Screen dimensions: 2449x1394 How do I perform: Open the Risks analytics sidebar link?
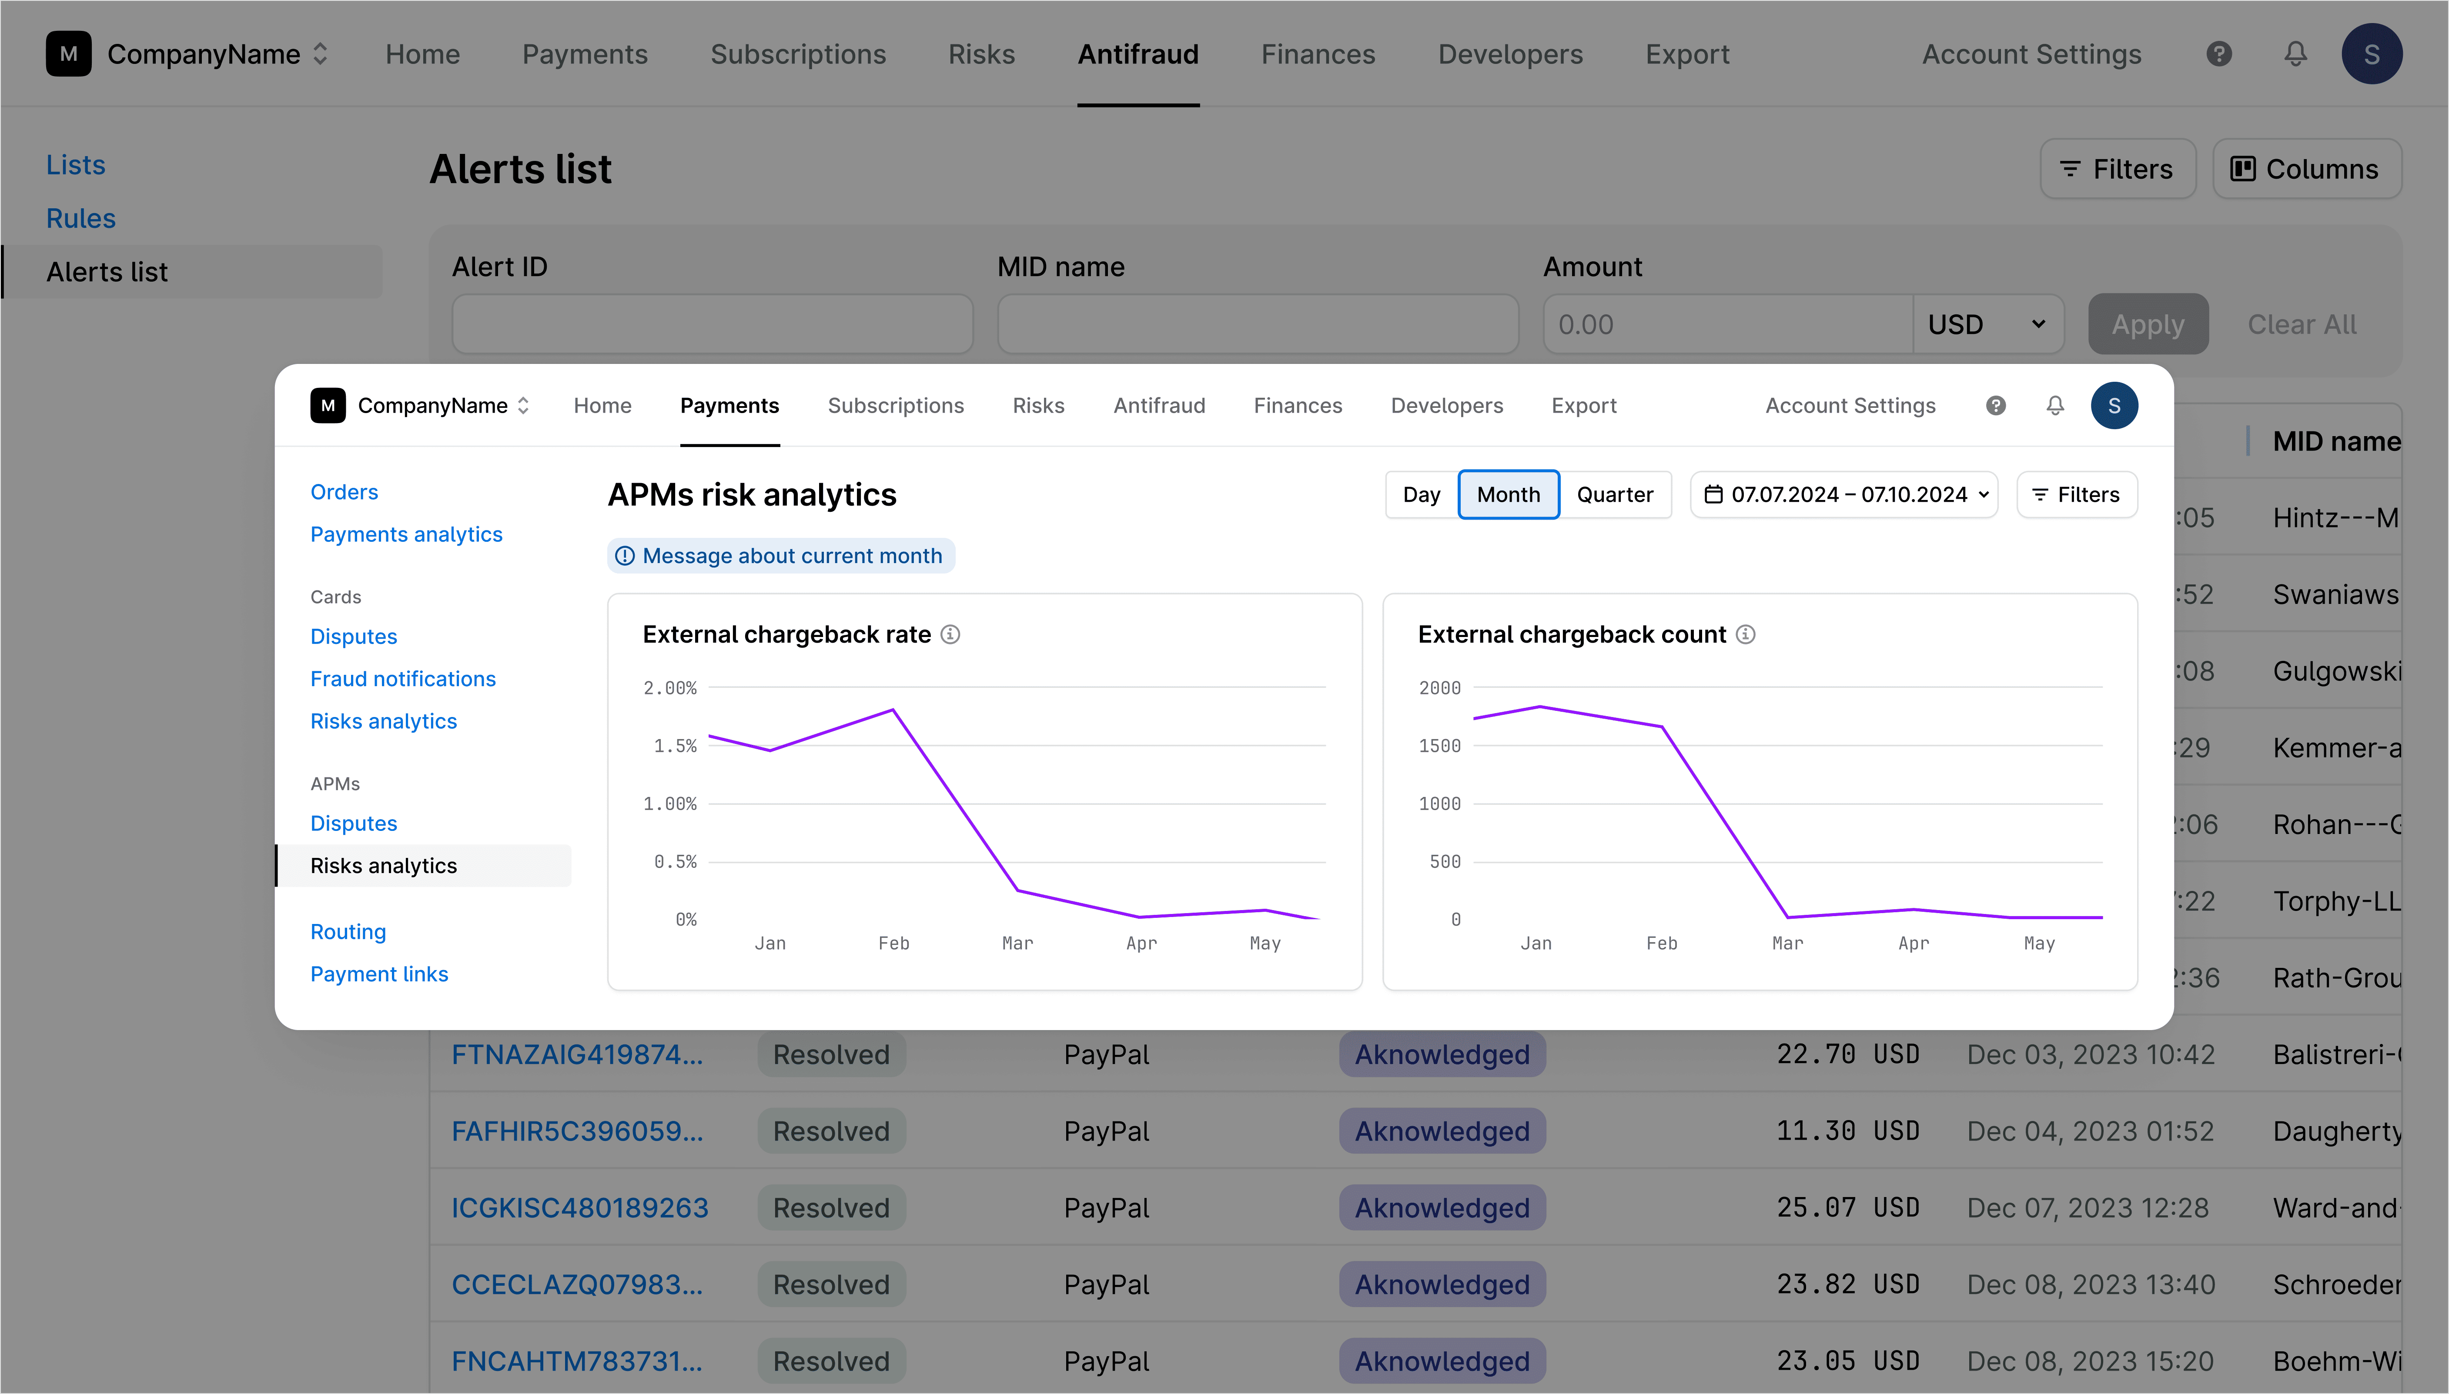click(x=383, y=720)
